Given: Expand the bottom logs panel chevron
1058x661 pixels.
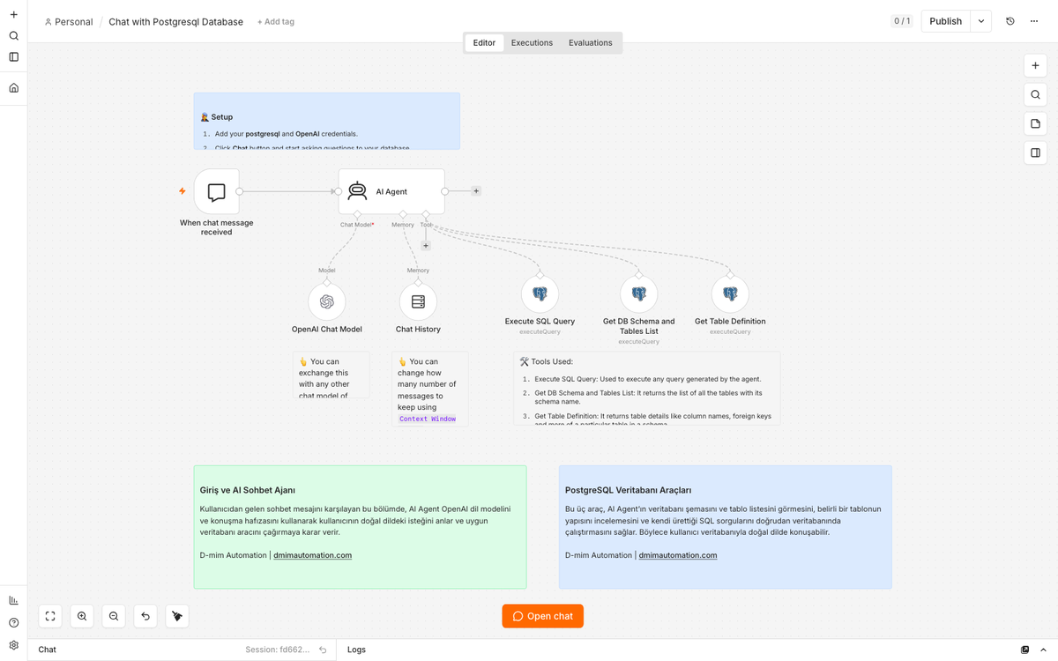Looking at the screenshot, I should 1045,650.
